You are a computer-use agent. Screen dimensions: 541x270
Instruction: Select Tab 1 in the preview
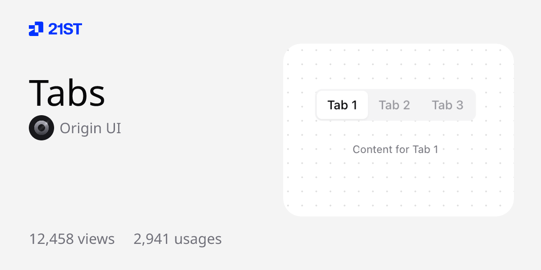(x=342, y=105)
